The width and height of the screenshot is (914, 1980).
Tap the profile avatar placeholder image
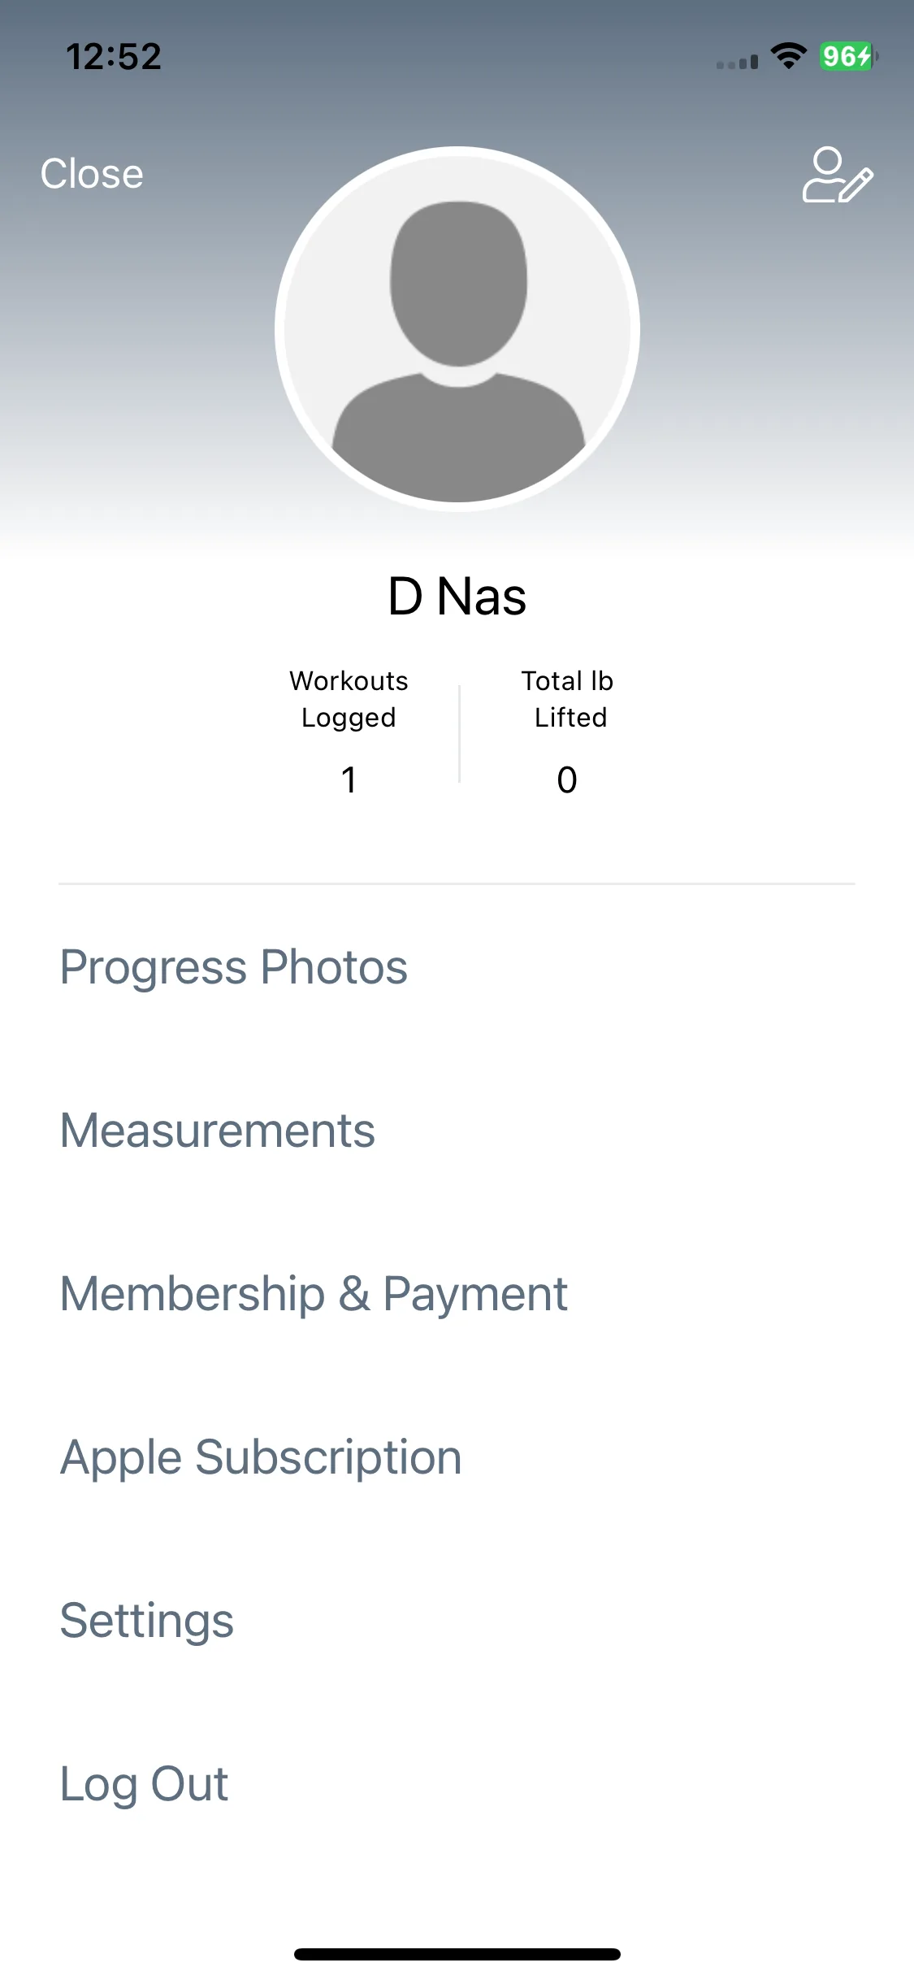pos(457,329)
